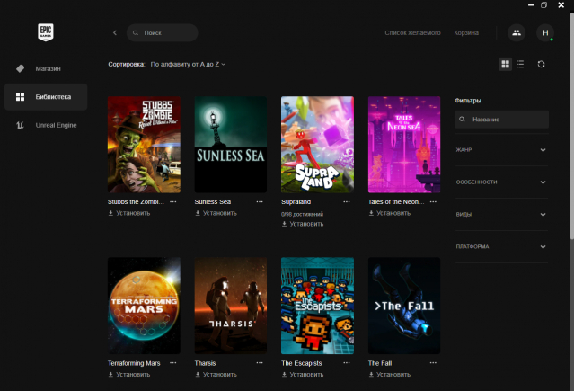
Task: Open the Магазин (Store) section
Action: tap(46, 68)
